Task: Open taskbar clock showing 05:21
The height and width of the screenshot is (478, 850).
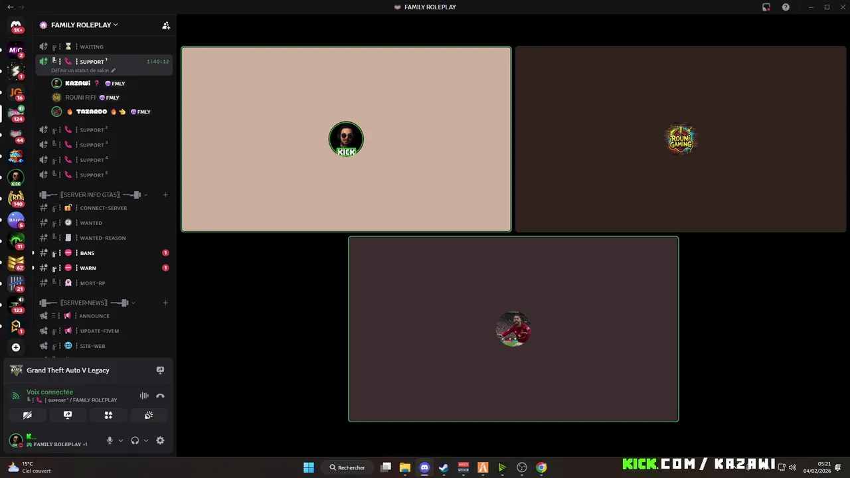Action: pos(817,467)
